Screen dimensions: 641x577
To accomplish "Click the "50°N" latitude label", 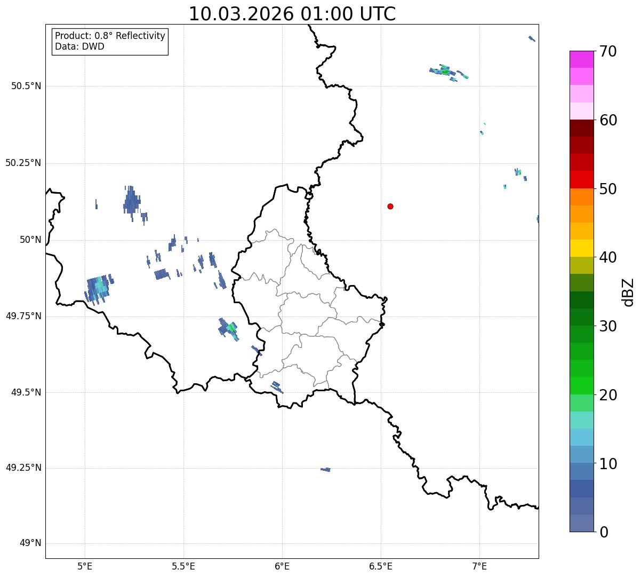I will (30, 240).
